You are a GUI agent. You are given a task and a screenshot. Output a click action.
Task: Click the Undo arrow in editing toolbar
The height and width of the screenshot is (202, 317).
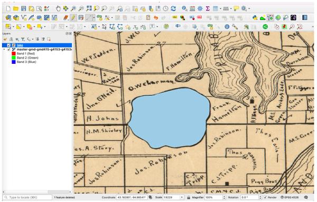coord(156,18)
